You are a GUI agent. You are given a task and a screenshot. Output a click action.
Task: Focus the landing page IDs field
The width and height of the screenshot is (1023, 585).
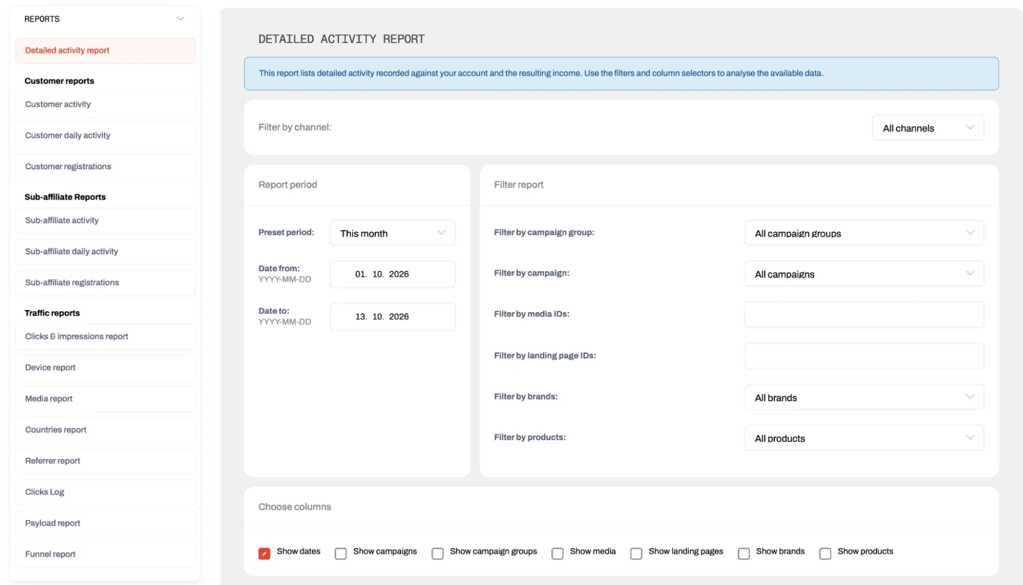coord(864,356)
